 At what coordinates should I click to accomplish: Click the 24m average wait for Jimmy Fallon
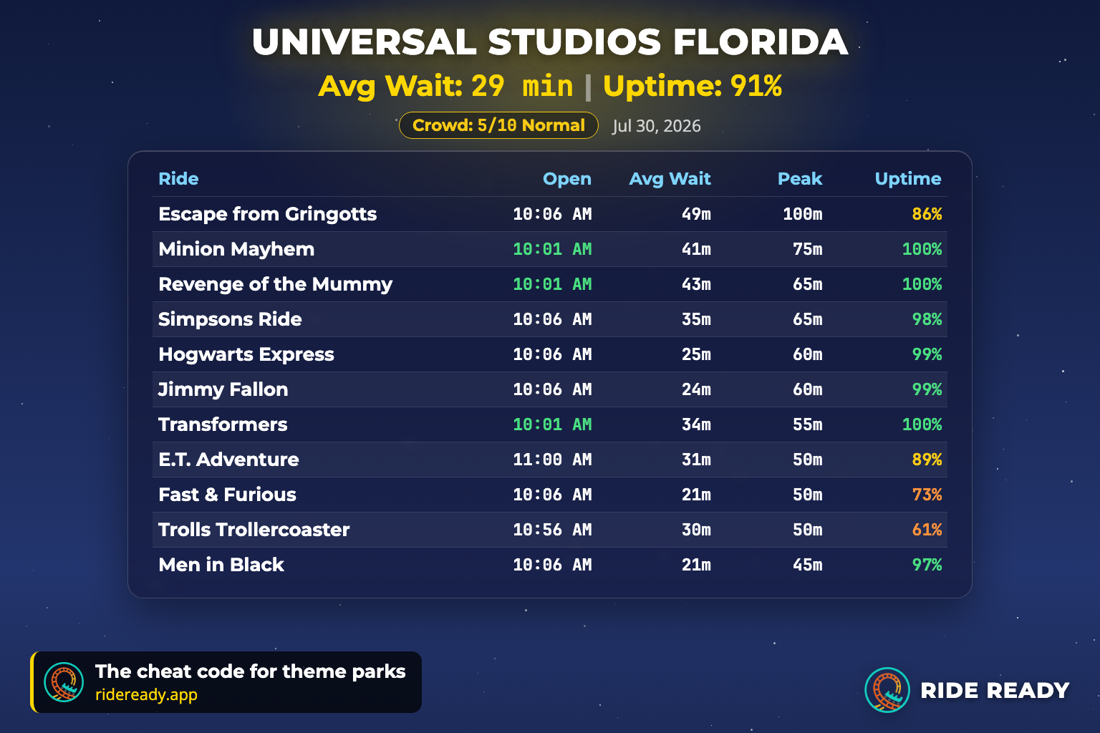tap(696, 389)
